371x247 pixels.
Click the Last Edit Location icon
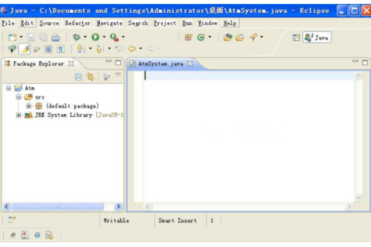pos(119,49)
